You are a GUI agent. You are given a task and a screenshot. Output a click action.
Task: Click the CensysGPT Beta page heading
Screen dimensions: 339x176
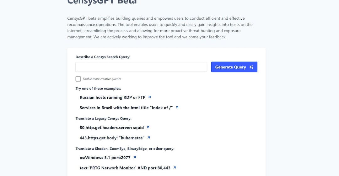[102, 2]
